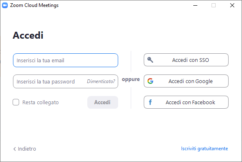242x162 pixels.
Task: Close the Zoom sign-in window
Action: [232, 5]
